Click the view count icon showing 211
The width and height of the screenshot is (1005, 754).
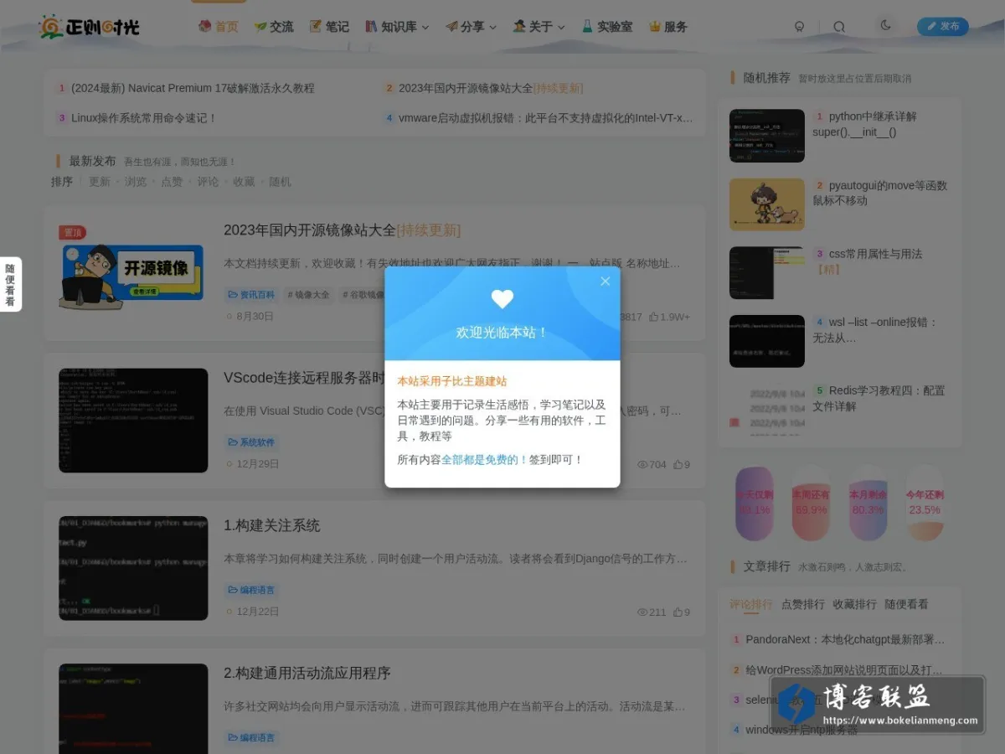(x=642, y=612)
